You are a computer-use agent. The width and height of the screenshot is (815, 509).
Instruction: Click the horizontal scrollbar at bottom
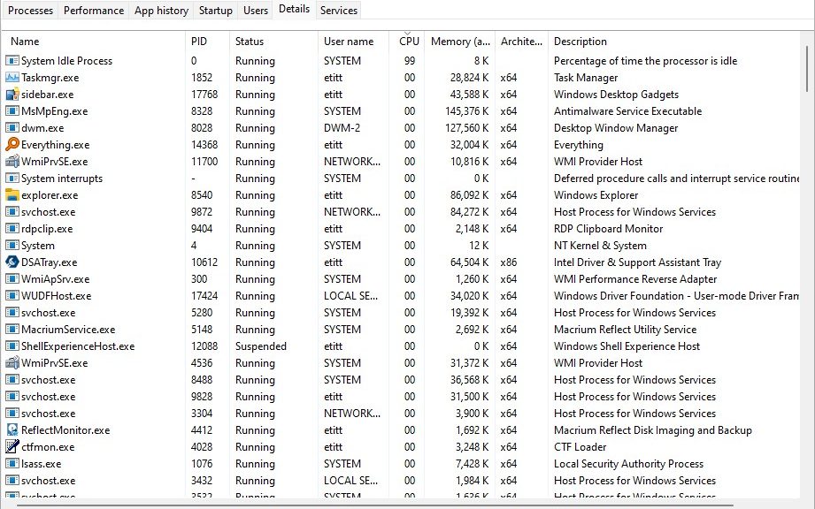pos(374,505)
